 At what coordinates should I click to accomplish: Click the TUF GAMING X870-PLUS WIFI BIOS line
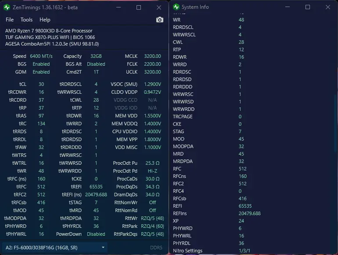50,37
